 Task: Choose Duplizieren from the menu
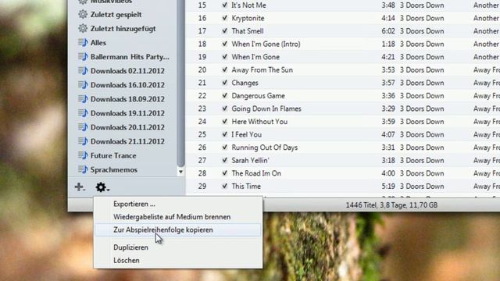[x=130, y=247]
